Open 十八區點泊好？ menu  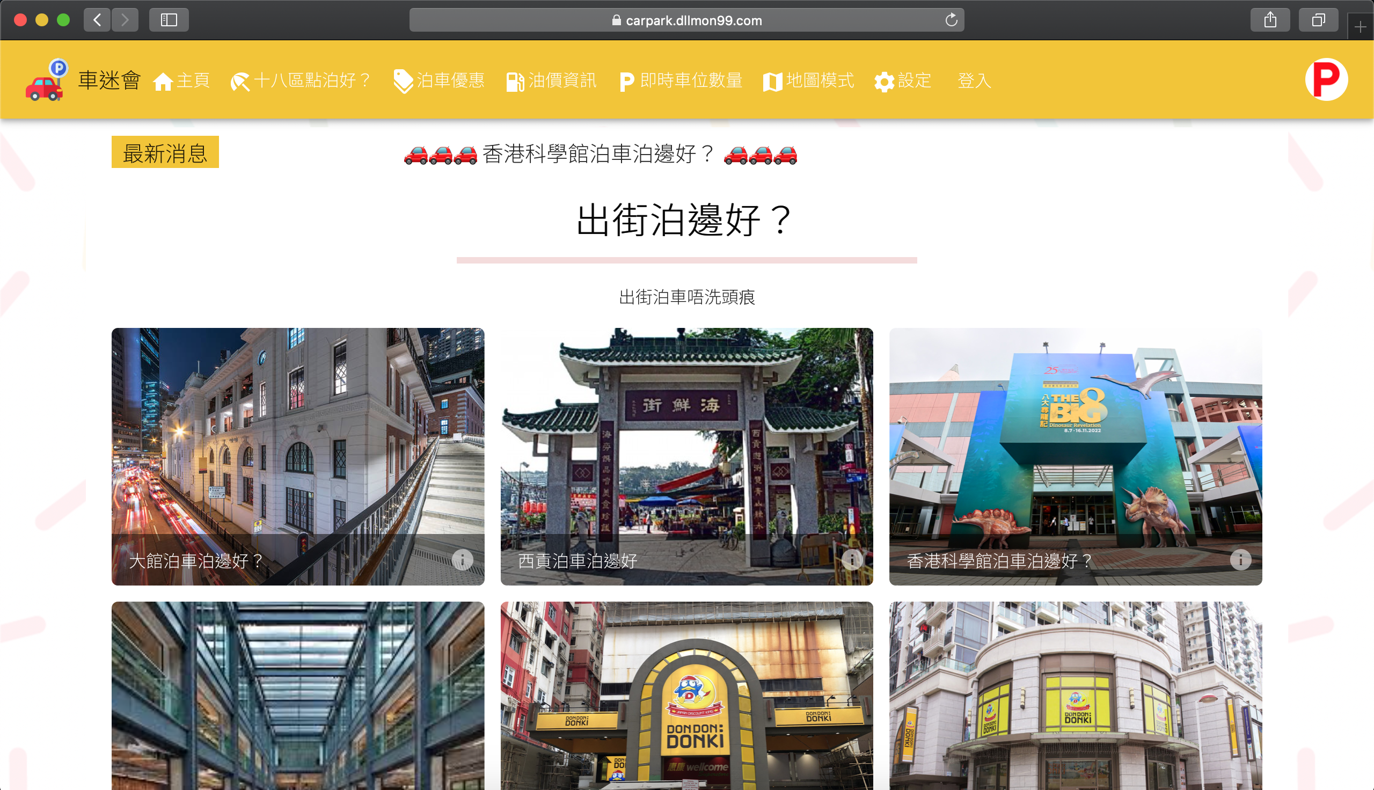pyautogui.click(x=301, y=81)
